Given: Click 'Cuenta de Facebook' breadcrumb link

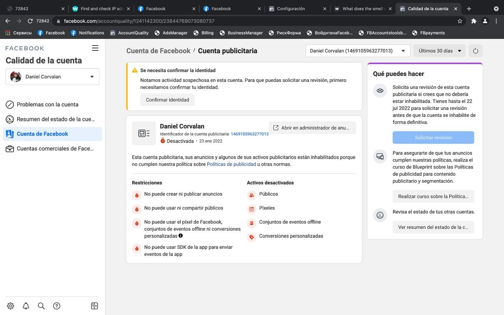Looking at the screenshot, I should point(158,51).
